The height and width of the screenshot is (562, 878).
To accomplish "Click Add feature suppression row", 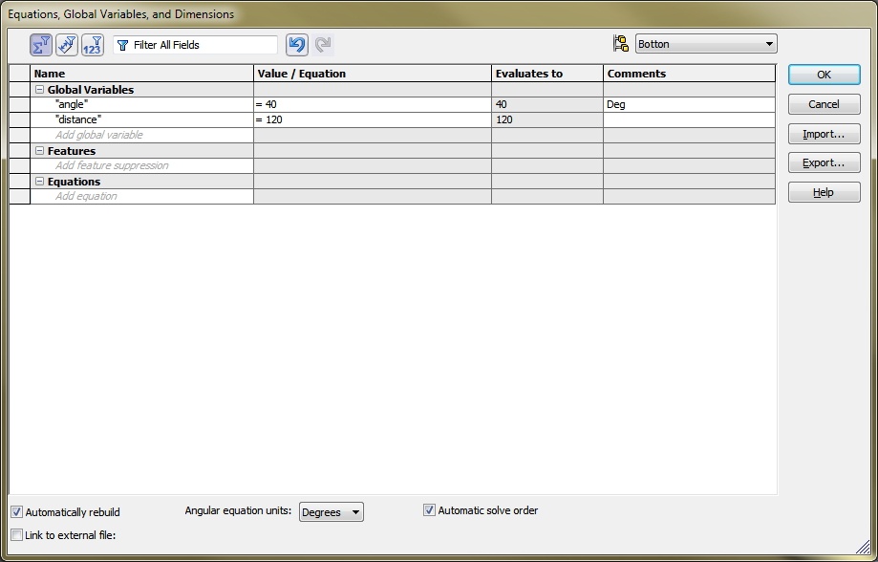I will pos(141,166).
